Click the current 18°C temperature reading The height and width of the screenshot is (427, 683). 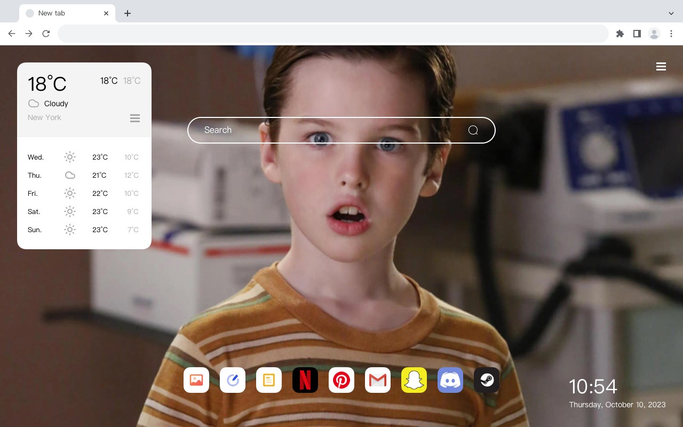(x=47, y=83)
